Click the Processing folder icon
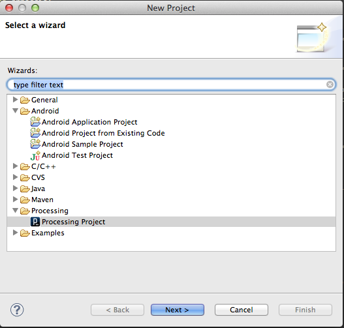This screenshot has width=344, height=328. (25, 211)
